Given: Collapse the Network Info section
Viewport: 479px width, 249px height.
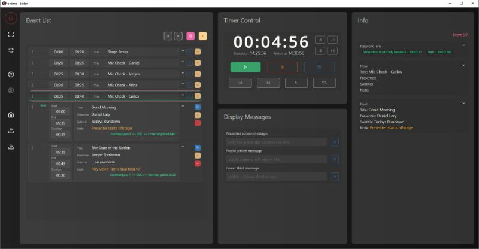Looking at the screenshot, I should coord(463,45).
